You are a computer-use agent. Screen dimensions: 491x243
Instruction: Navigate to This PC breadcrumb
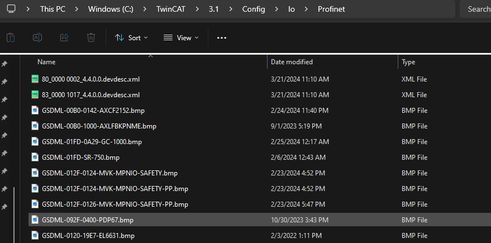pyautogui.click(x=53, y=9)
